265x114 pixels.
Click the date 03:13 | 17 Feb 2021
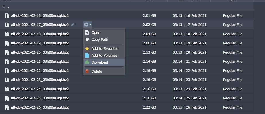click(x=189, y=25)
